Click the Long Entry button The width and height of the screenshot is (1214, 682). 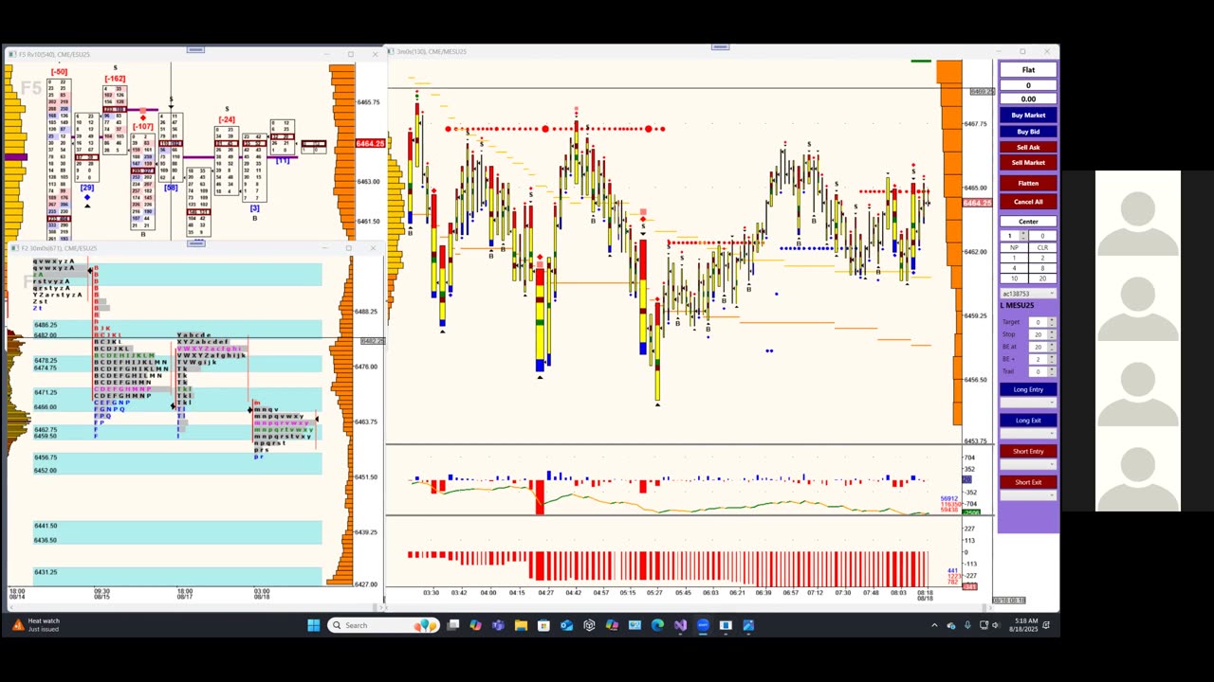[1028, 389]
